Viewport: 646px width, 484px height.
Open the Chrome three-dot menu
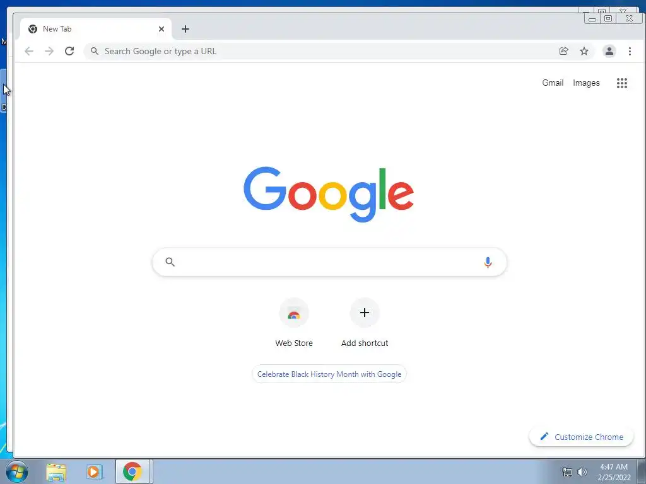tap(630, 51)
